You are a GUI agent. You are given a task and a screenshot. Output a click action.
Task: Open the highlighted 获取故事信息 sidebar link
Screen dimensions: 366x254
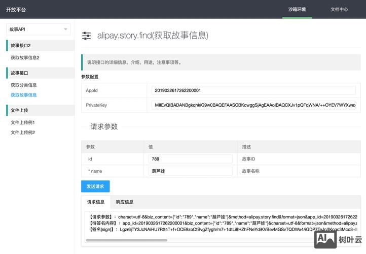pos(24,95)
